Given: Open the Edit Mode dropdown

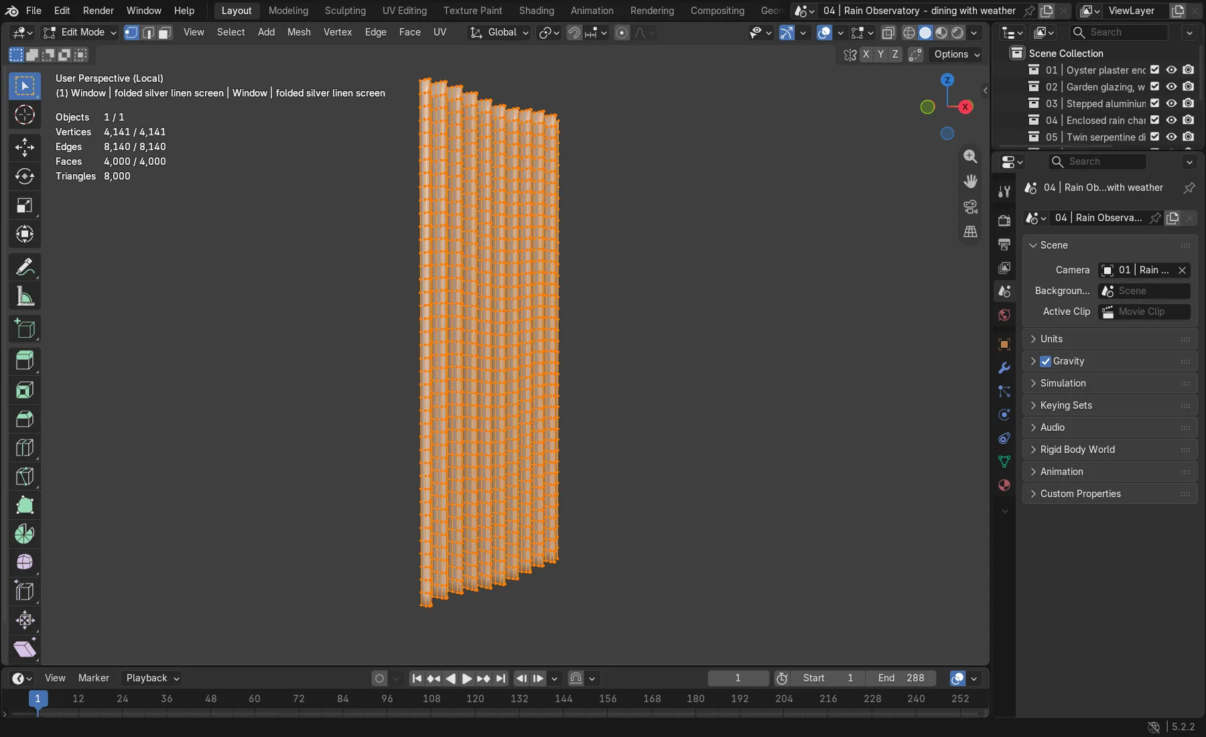Looking at the screenshot, I should click(x=80, y=32).
